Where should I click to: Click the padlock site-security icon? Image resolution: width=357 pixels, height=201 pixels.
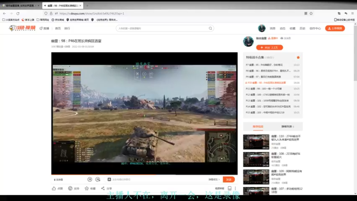pyautogui.click(x=51, y=13)
